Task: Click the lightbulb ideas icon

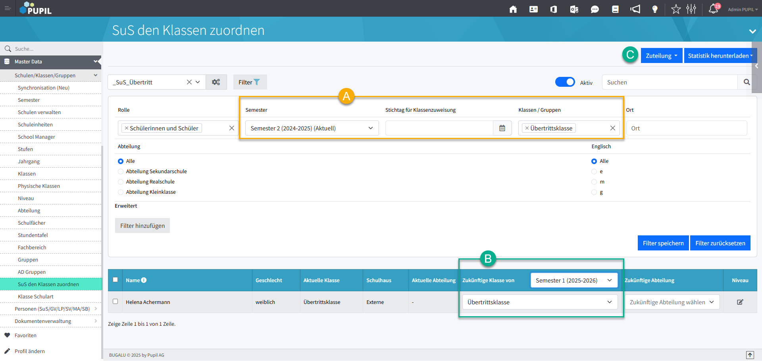Action: (655, 9)
